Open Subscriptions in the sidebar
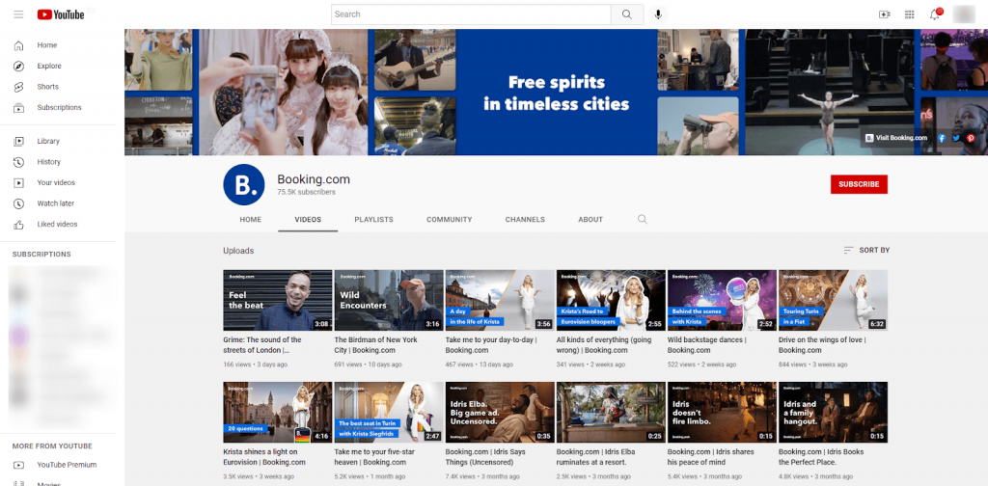The image size is (988, 486). tap(58, 108)
